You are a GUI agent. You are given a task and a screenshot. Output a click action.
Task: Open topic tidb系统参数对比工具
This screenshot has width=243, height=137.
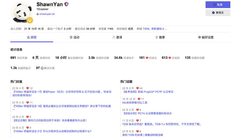tap(135, 102)
